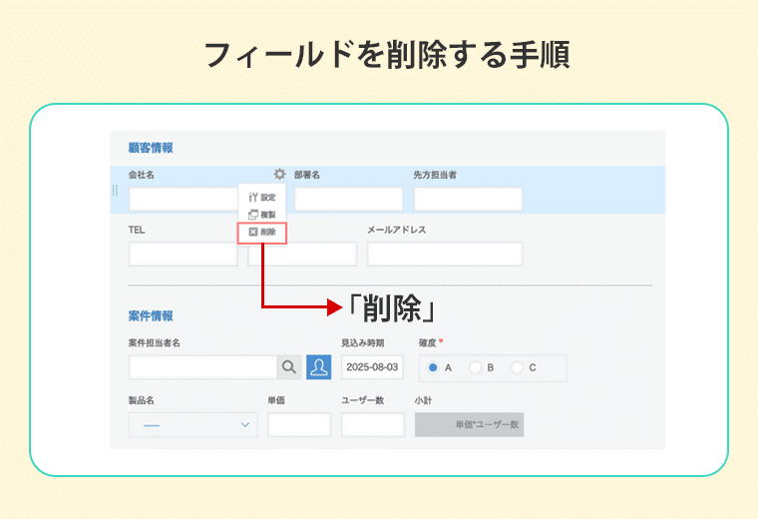Open the gear icon beside 会社名 field
The image size is (758, 519).
coord(279,174)
